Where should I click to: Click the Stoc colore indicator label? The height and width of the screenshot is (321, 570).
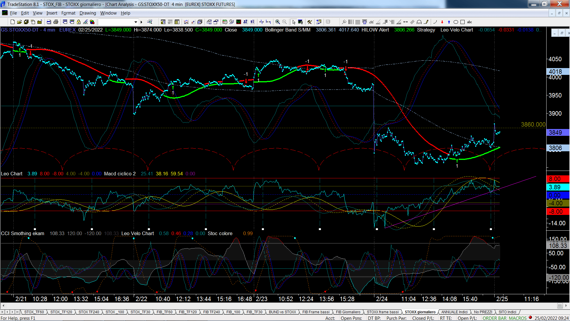(220, 234)
